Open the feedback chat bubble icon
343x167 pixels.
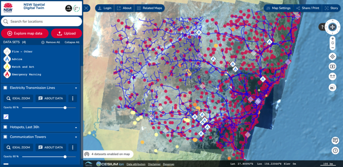point(335,140)
